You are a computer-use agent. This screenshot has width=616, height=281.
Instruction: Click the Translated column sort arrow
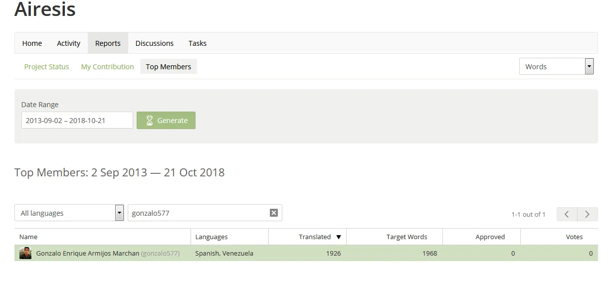(339, 237)
